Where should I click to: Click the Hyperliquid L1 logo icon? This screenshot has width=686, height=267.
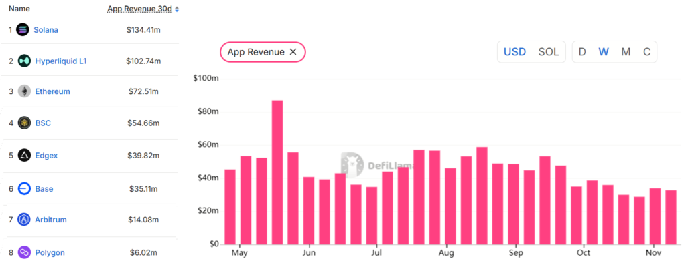tap(24, 61)
